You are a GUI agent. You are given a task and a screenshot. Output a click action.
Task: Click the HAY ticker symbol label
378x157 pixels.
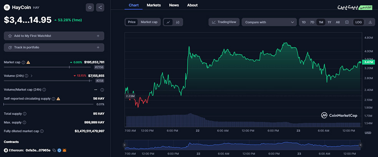[36, 8]
